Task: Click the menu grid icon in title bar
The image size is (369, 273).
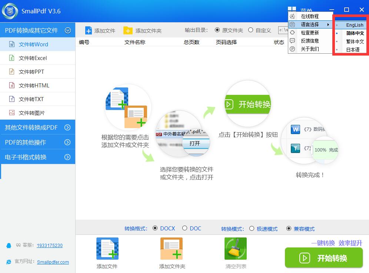Action: [292, 9]
